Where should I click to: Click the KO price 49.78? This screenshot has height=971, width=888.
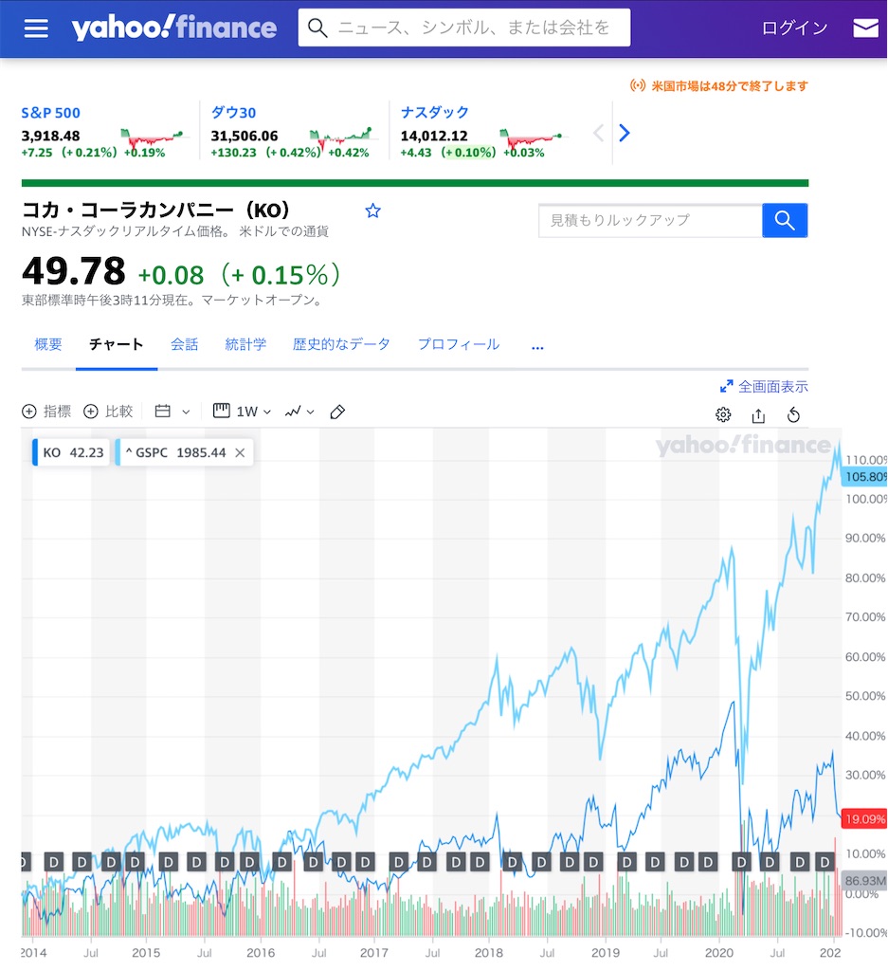coord(74,272)
